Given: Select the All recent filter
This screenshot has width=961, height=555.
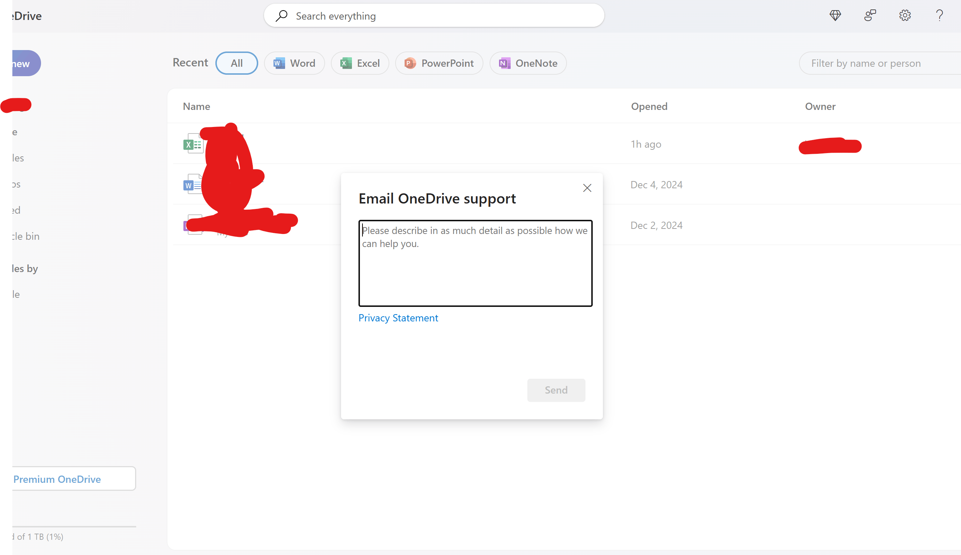Looking at the screenshot, I should (x=236, y=63).
